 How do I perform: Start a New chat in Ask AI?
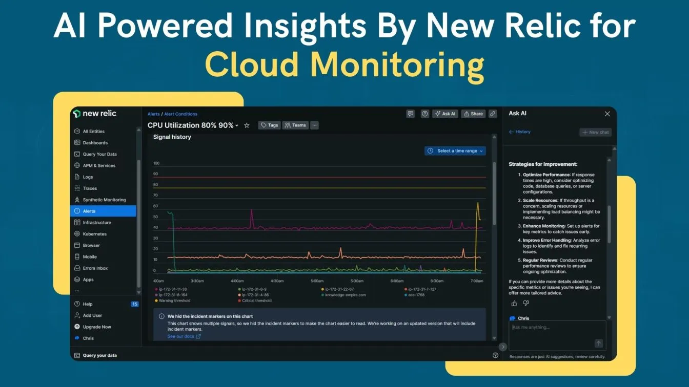(596, 132)
